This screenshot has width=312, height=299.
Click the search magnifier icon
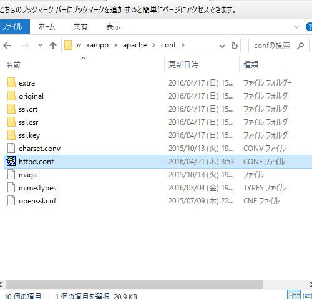(300, 46)
